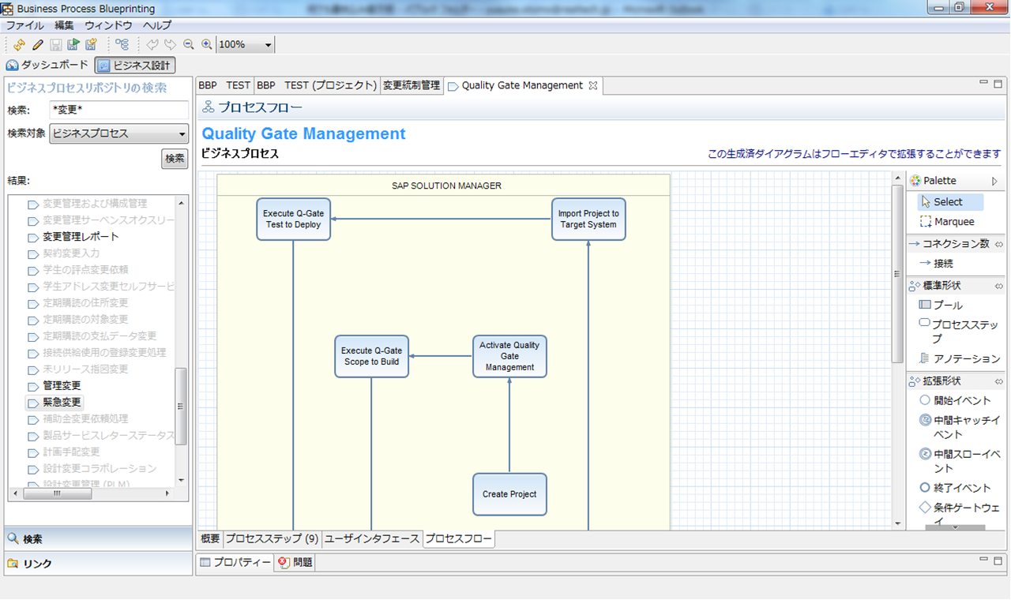Click the results list vertical scrollbar thumb

181,406
